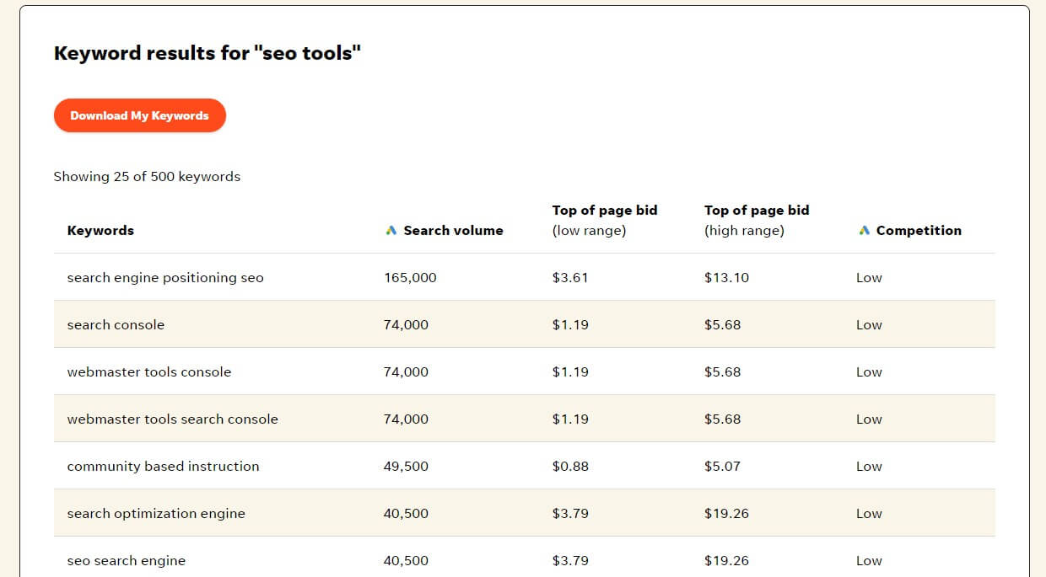Viewport: 1046px width, 577px height.
Task: Click the 'Top of page bid (low range)' header
Action: tap(604, 220)
